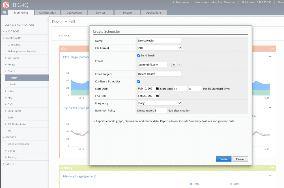Image resolution: width=284 pixels, height=188 pixels.
Task: Toggle the sidebar navigation search icon
Action: (x=4, y=13)
